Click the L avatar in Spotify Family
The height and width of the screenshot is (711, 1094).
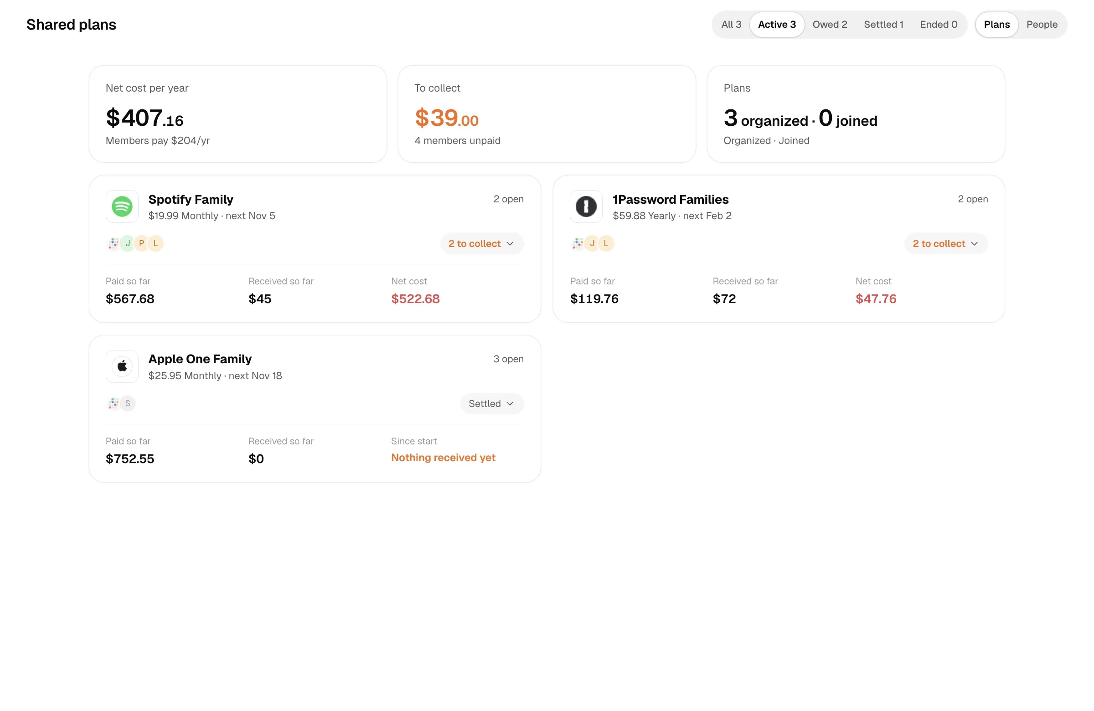pos(156,243)
